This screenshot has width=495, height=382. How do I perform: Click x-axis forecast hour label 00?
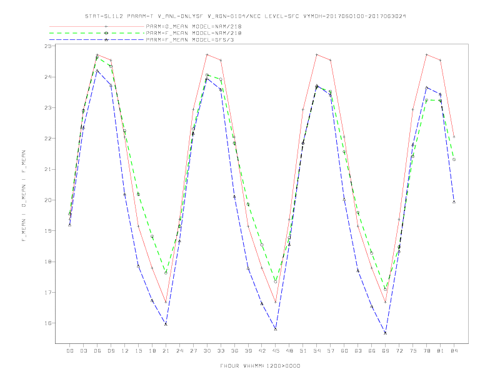point(70,351)
